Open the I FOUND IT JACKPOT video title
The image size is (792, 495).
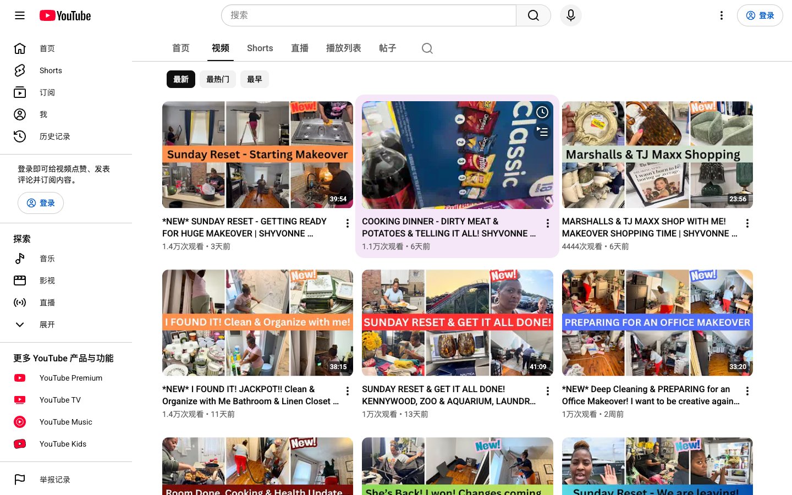tap(250, 395)
